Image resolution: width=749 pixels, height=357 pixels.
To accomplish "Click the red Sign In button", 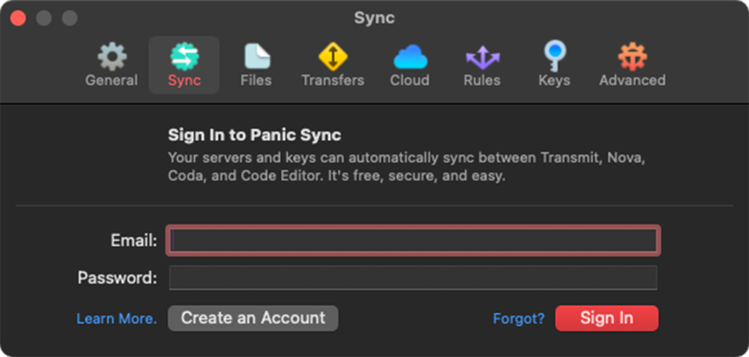I will [607, 318].
